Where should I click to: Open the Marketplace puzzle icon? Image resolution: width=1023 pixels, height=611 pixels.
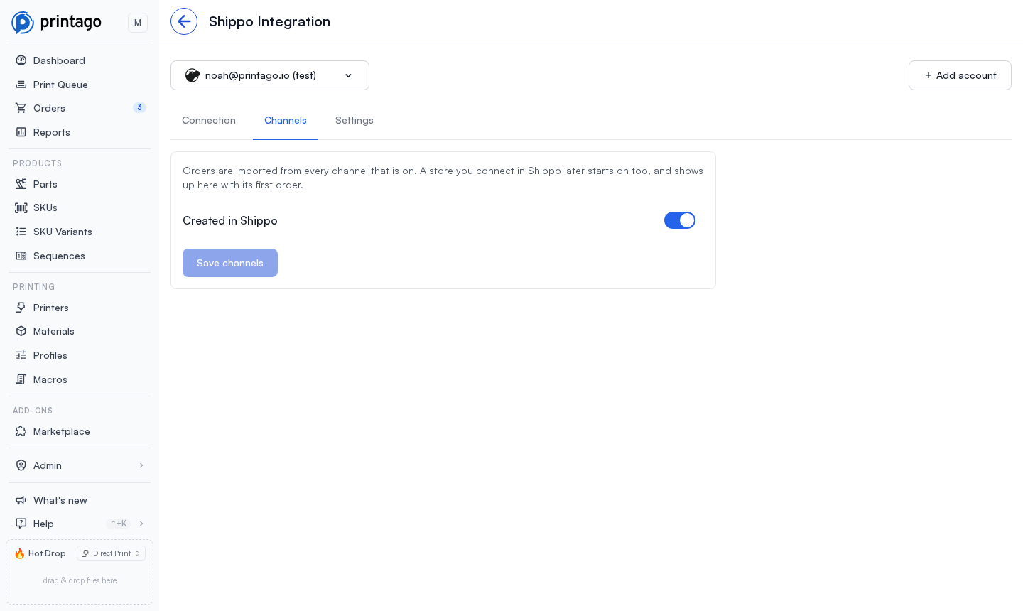pos(21,431)
